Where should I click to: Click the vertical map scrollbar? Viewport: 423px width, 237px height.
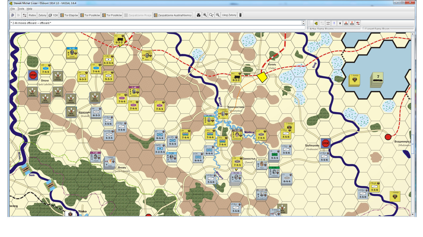tap(413, 124)
